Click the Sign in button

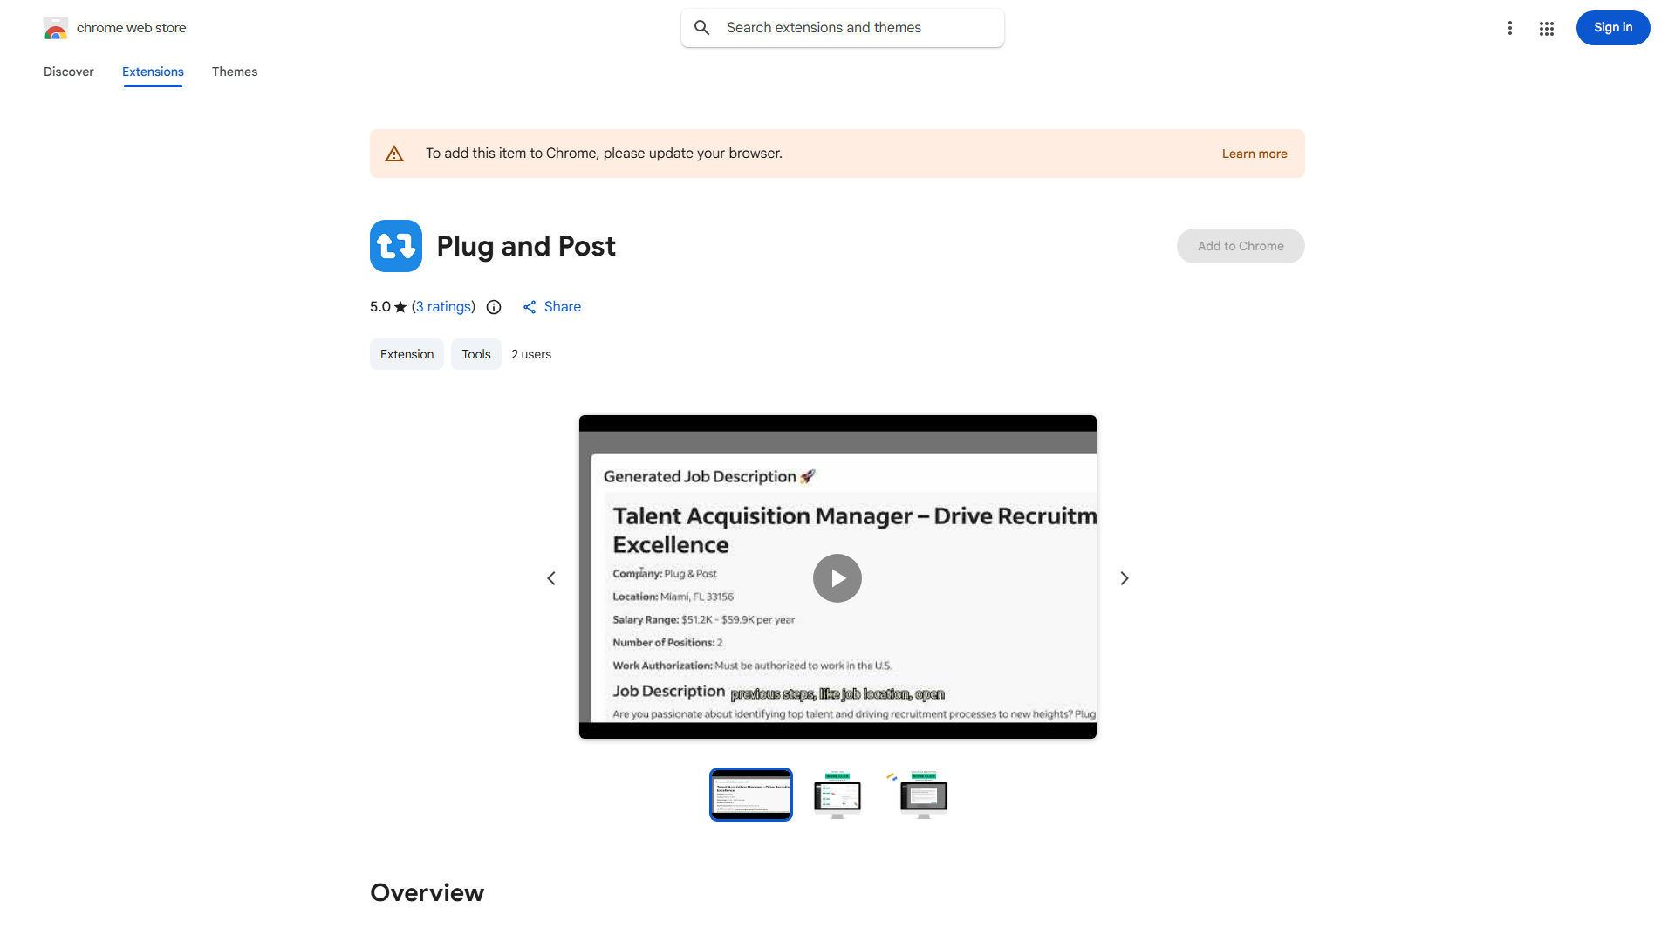pos(1612,28)
